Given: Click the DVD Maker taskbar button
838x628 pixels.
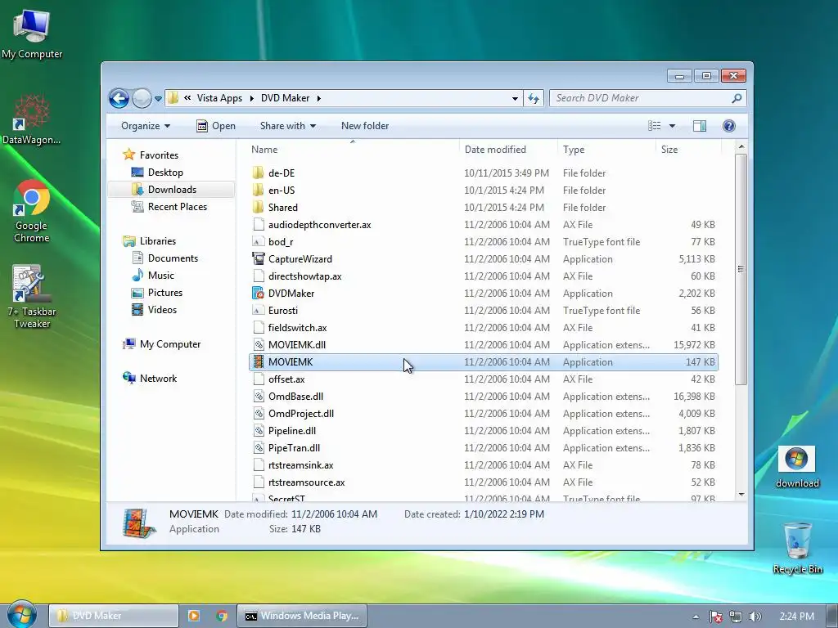Looking at the screenshot, I should tap(113, 616).
